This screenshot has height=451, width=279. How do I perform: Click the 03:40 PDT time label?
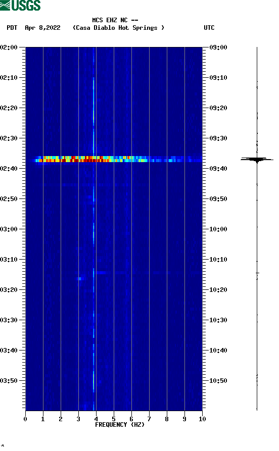pyautogui.click(x=9, y=350)
